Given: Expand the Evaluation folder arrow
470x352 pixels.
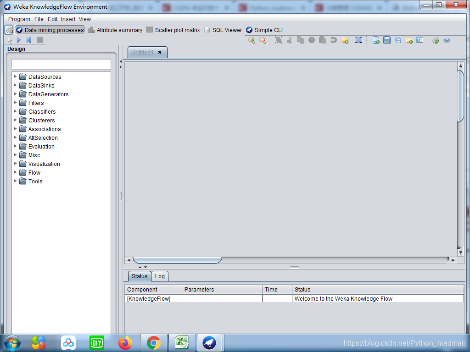Looking at the screenshot, I should (15, 146).
